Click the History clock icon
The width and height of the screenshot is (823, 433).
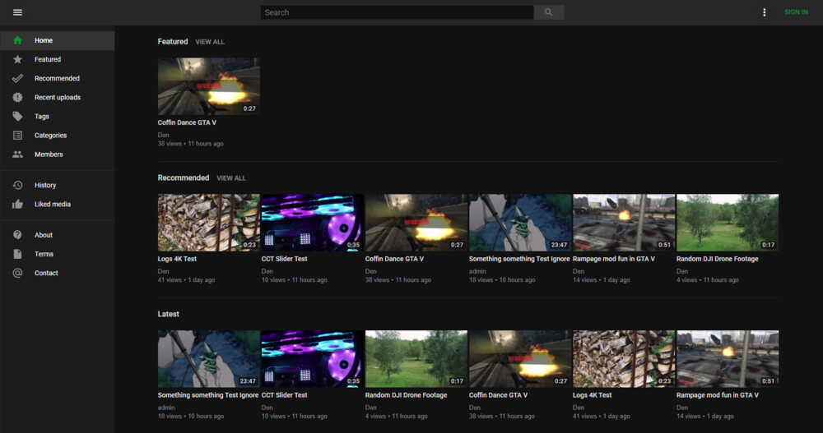point(17,185)
